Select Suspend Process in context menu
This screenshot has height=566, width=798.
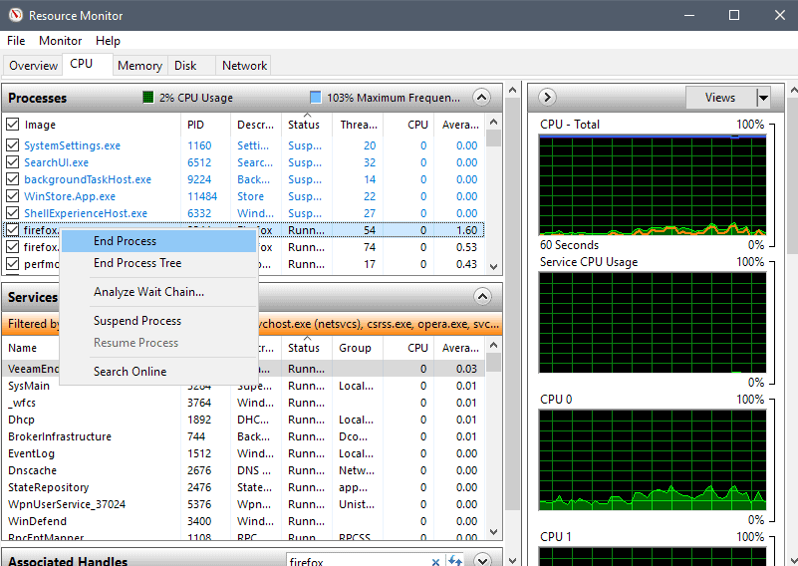pyautogui.click(x=137, y=321)
